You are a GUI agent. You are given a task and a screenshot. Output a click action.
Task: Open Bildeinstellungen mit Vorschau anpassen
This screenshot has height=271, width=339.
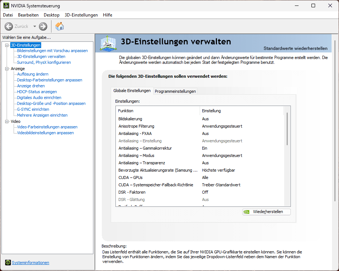[52, 51]
